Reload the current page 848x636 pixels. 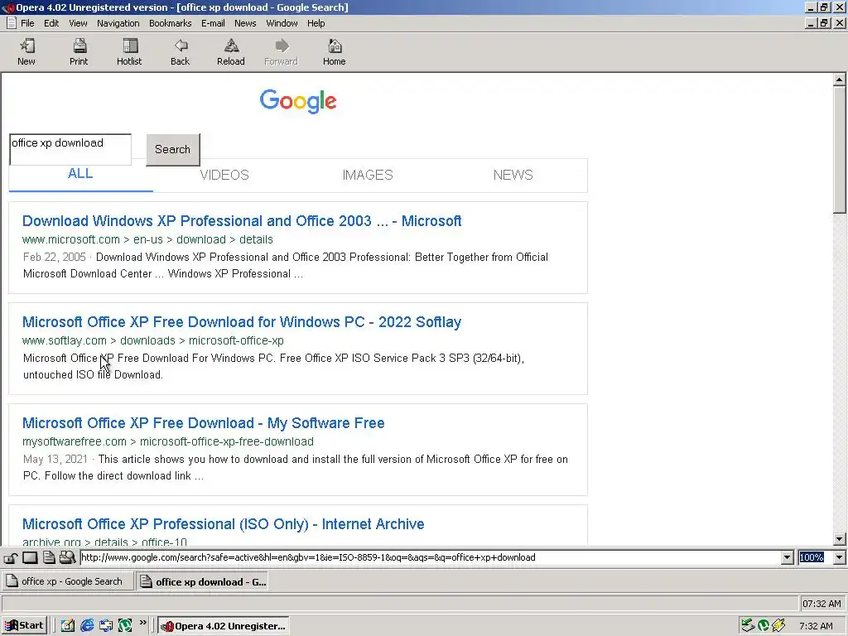(231, 52)
